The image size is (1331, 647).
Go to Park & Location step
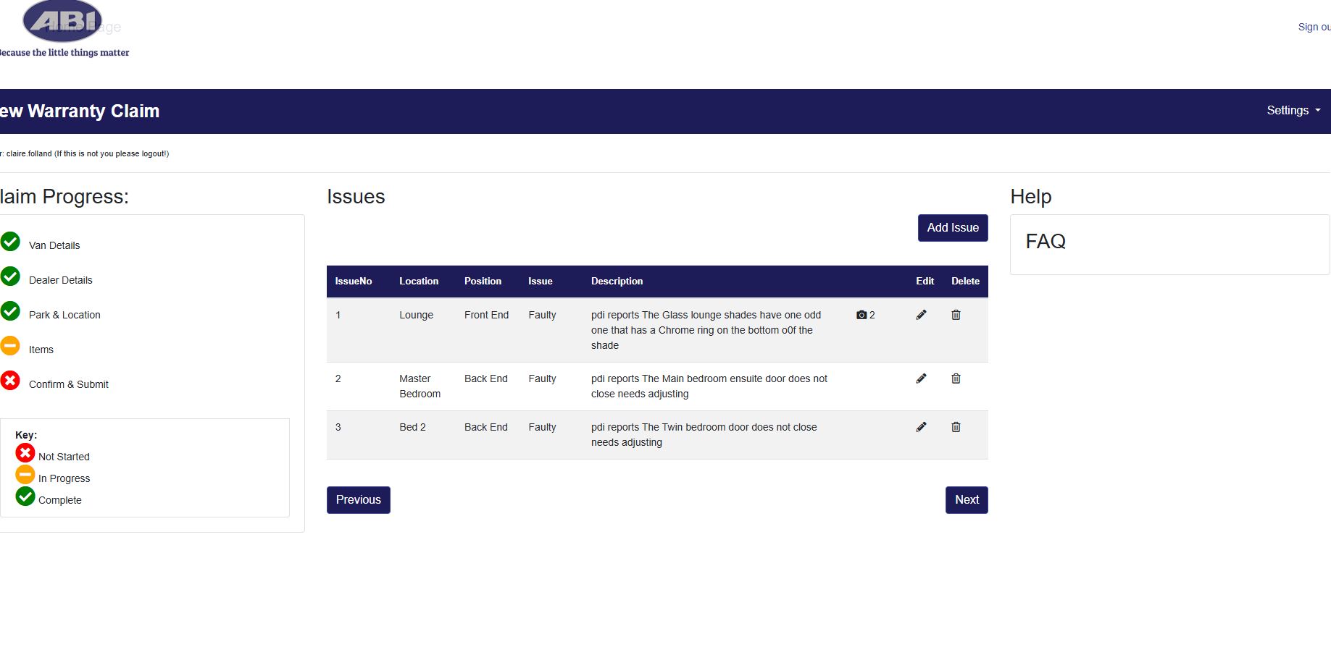pyautogui.click(x=64, y=315)
